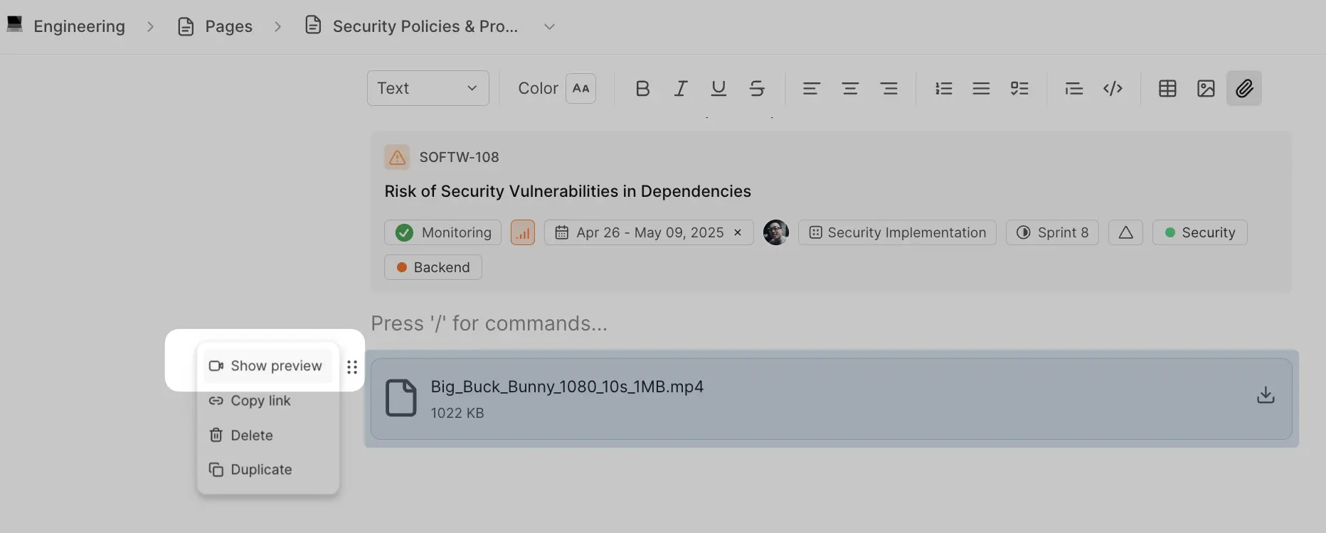
Task: Open the Monitoring state dropdown
Action: pos(443,232)
